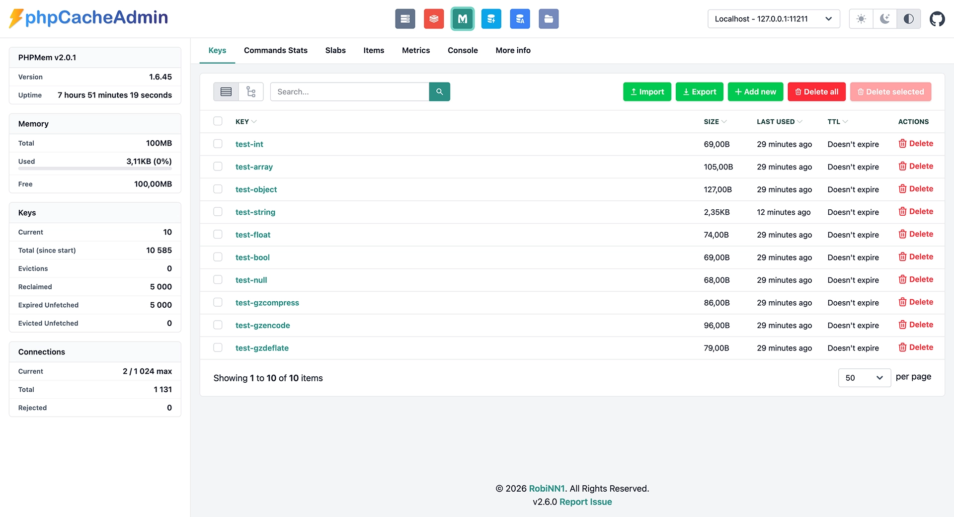This screenshot has height=517, width=954.
Task: Click the Export button
Action: click(700, 92)
